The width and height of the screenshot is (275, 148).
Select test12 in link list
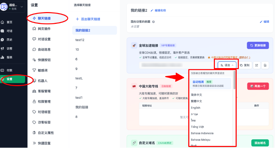(x=80, y=40)
